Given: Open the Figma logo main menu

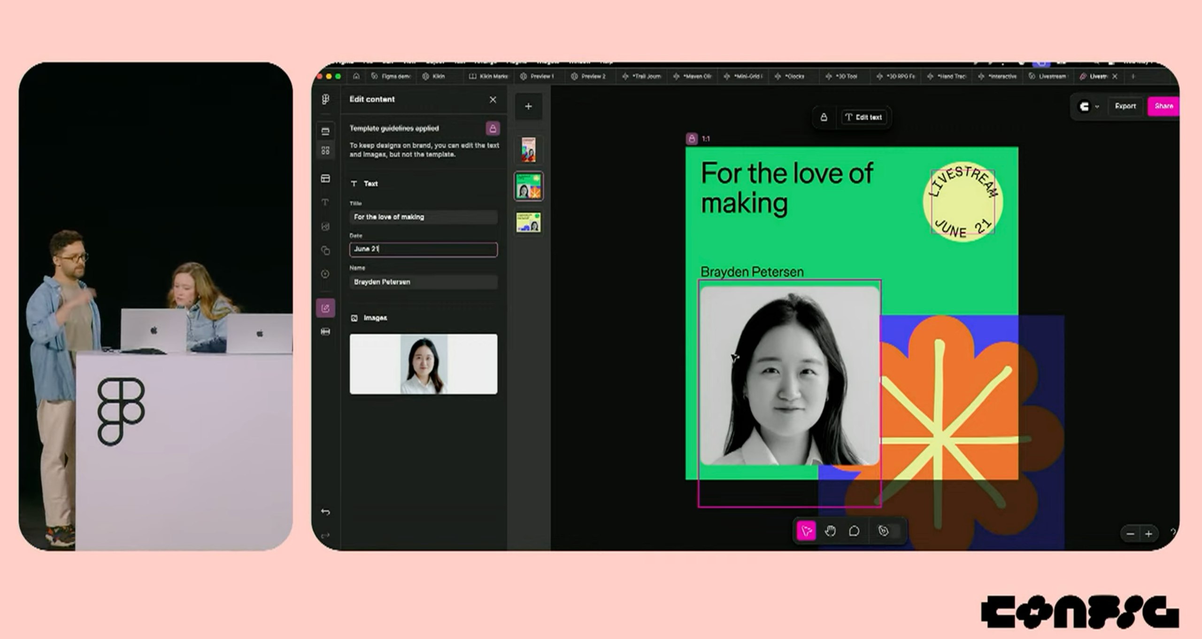Looking at the screenshot, I should [325, 99].
